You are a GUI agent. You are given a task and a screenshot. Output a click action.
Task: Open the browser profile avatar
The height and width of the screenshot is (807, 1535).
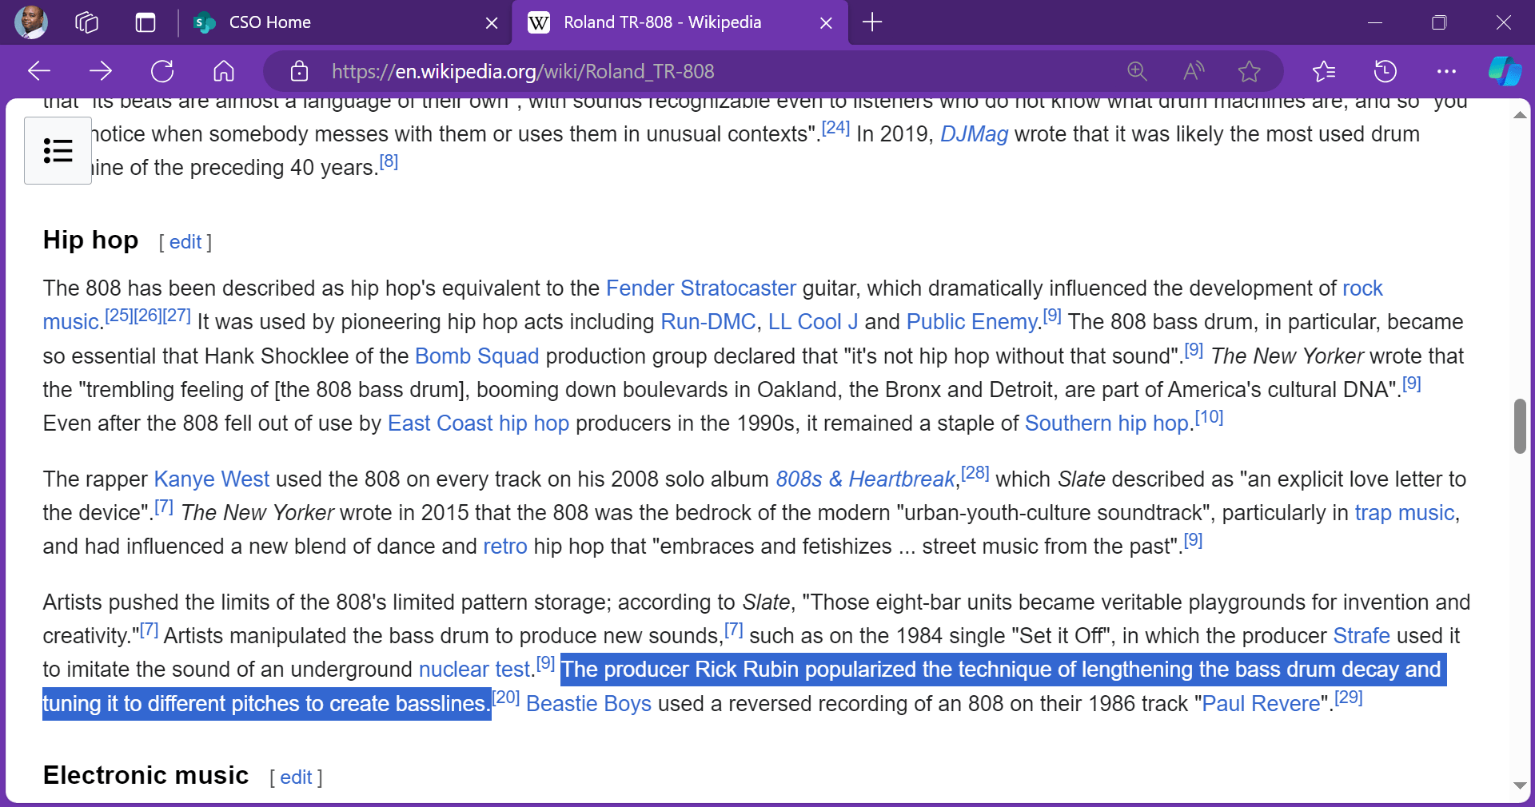31,22
